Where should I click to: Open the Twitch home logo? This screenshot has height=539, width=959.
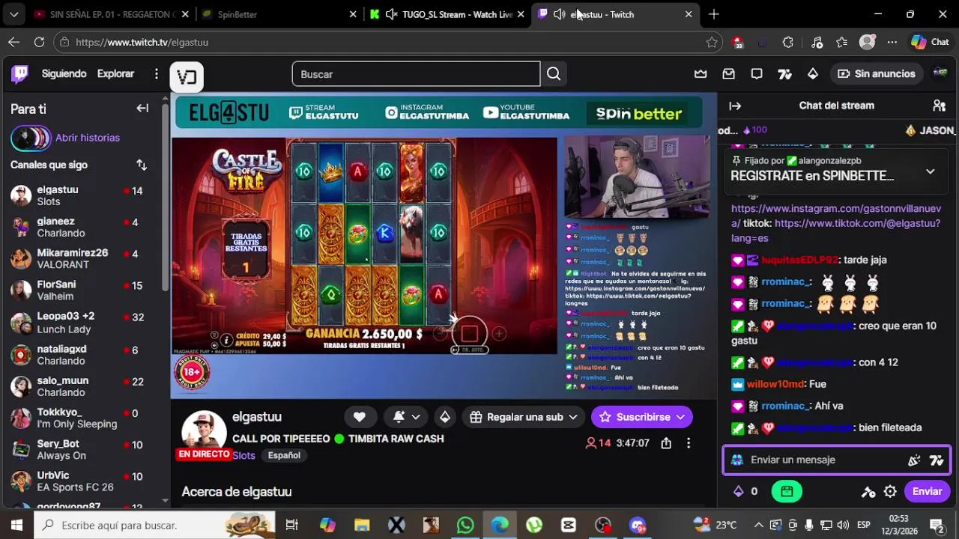coord(20,73)
